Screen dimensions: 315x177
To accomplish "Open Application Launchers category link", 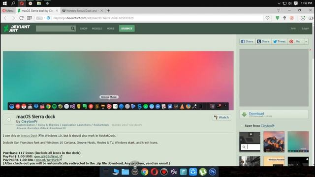I will tap(76, 125).
